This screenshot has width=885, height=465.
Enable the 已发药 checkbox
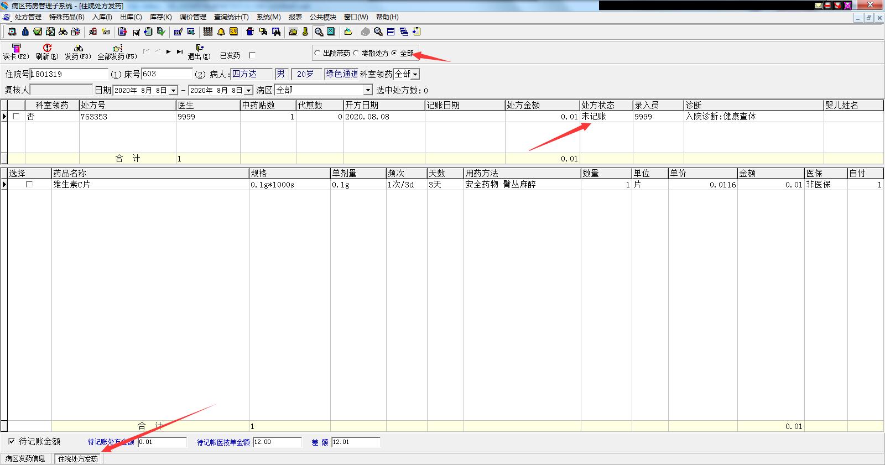point(252,55)
